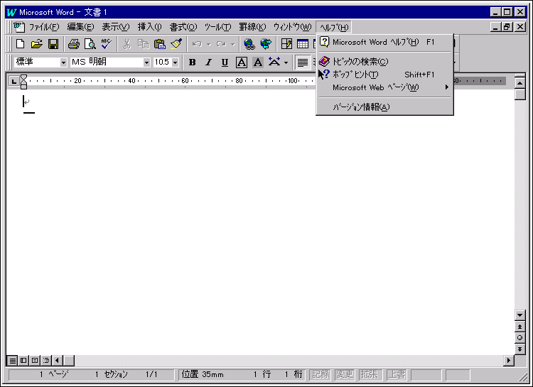The width and height of the screenshot is (533, 387).
Task: Click vertical scrollbar up arrow
Action: coord(519,82)
